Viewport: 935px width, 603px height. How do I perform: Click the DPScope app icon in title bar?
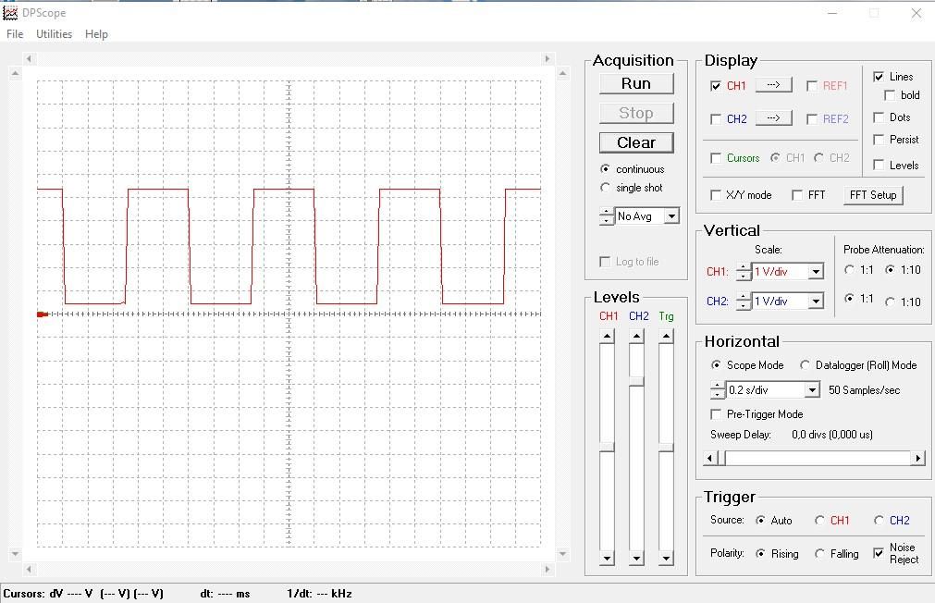tap(10, 13)
